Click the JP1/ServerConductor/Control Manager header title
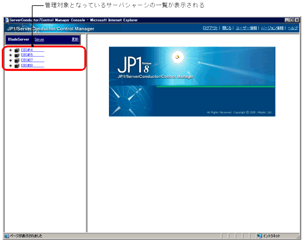The width and height of the screenshot is (302, 241). tap(51, 29)
